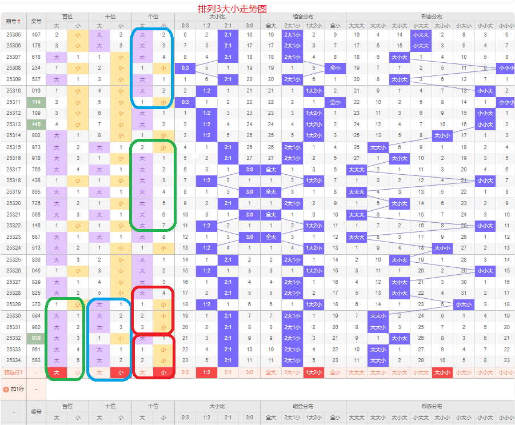The width and height of the screenshot is (515, 425).
Task: Click the green-highlighted 奖号 939 in row 25332
Action: 36,338
